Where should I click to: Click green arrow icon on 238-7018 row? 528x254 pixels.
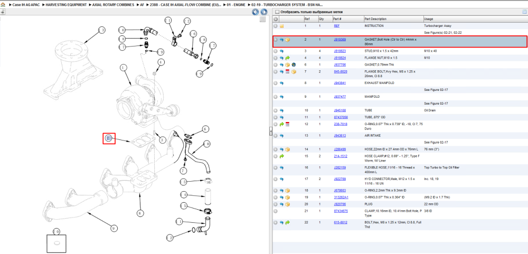point(281,124)
